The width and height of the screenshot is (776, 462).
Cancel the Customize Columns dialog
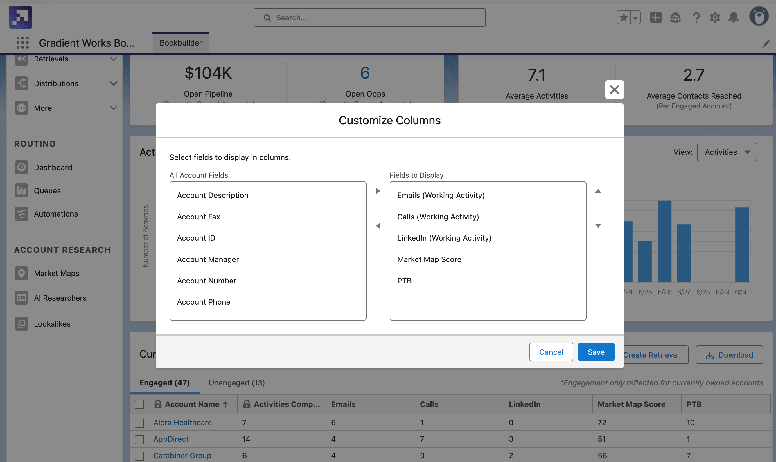click(551, 352)
